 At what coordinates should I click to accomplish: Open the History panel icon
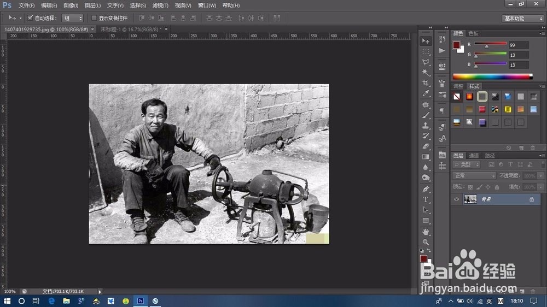[442, 39]
